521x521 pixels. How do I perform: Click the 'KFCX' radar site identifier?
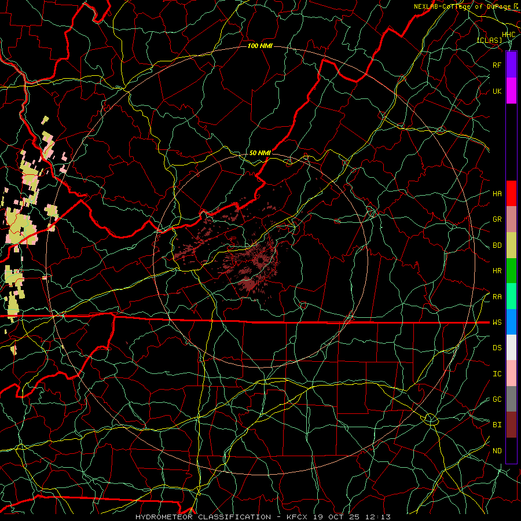pos(297,517)
